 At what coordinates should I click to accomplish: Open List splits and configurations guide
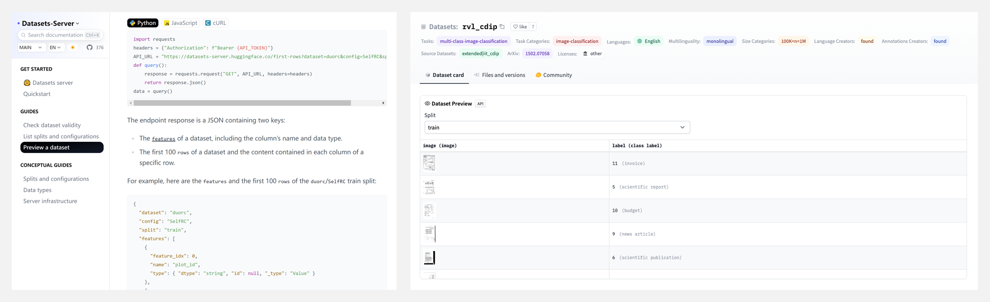61,137
